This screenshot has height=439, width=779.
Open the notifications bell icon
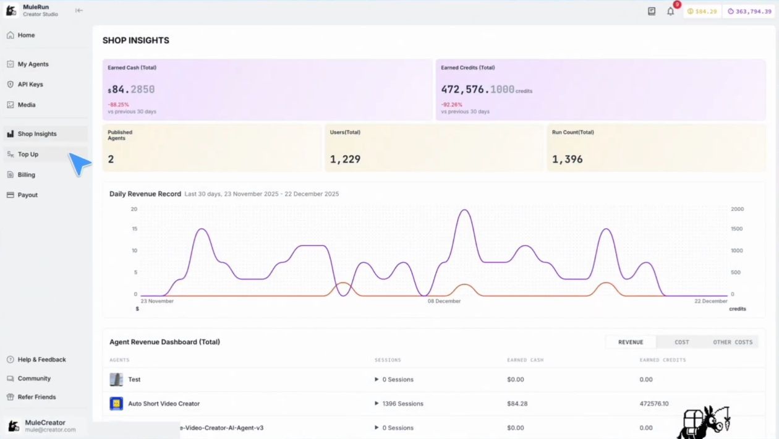671,11
